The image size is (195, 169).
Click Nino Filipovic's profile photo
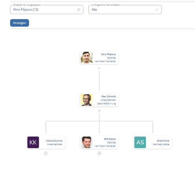click(86, 58)
